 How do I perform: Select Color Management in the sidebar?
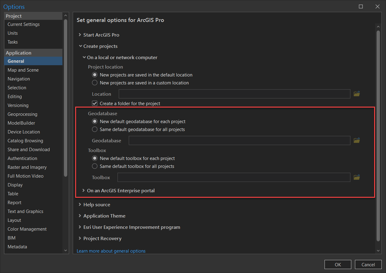[27, 229]
